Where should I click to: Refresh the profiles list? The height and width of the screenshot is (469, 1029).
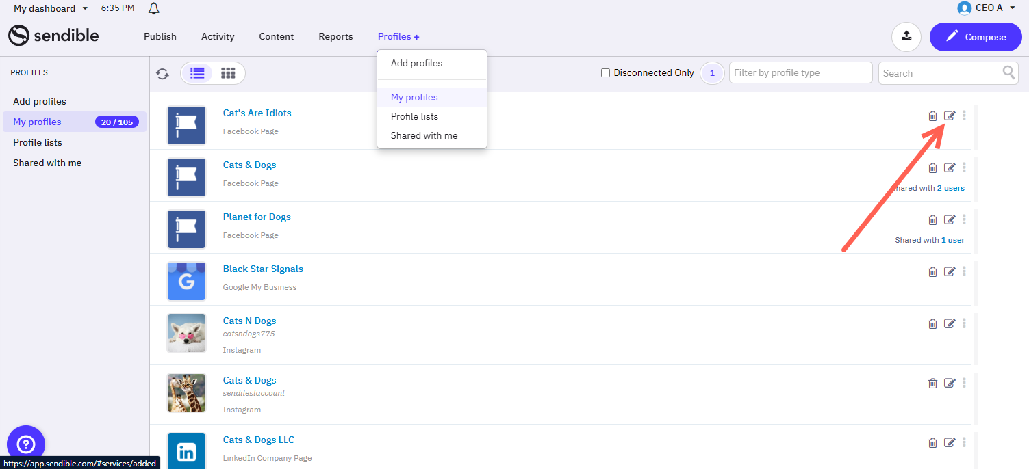coord(162,74)
